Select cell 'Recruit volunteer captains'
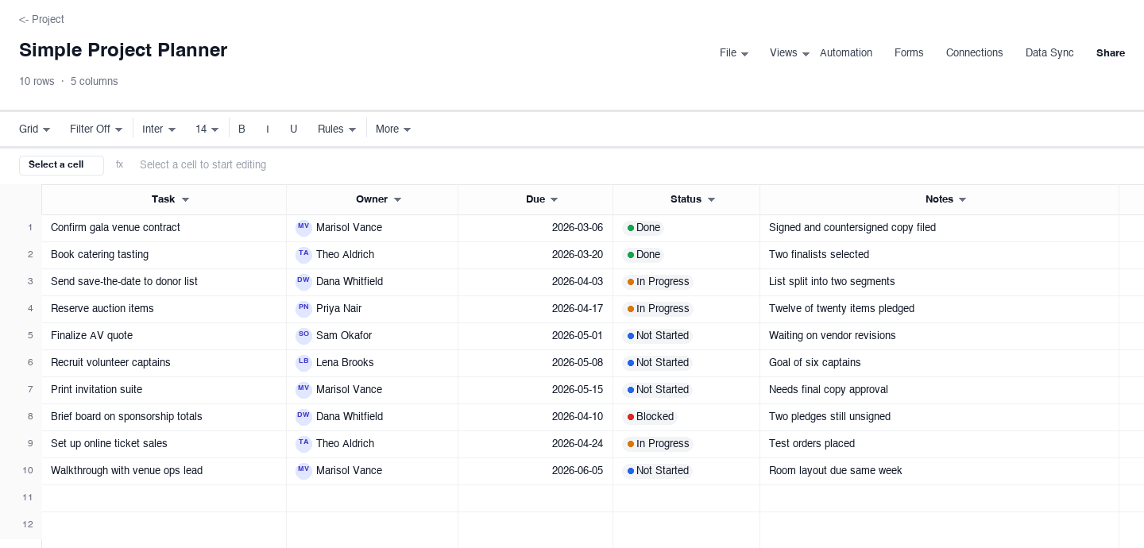Screen dimensions: 1144x548 (164, 363)
